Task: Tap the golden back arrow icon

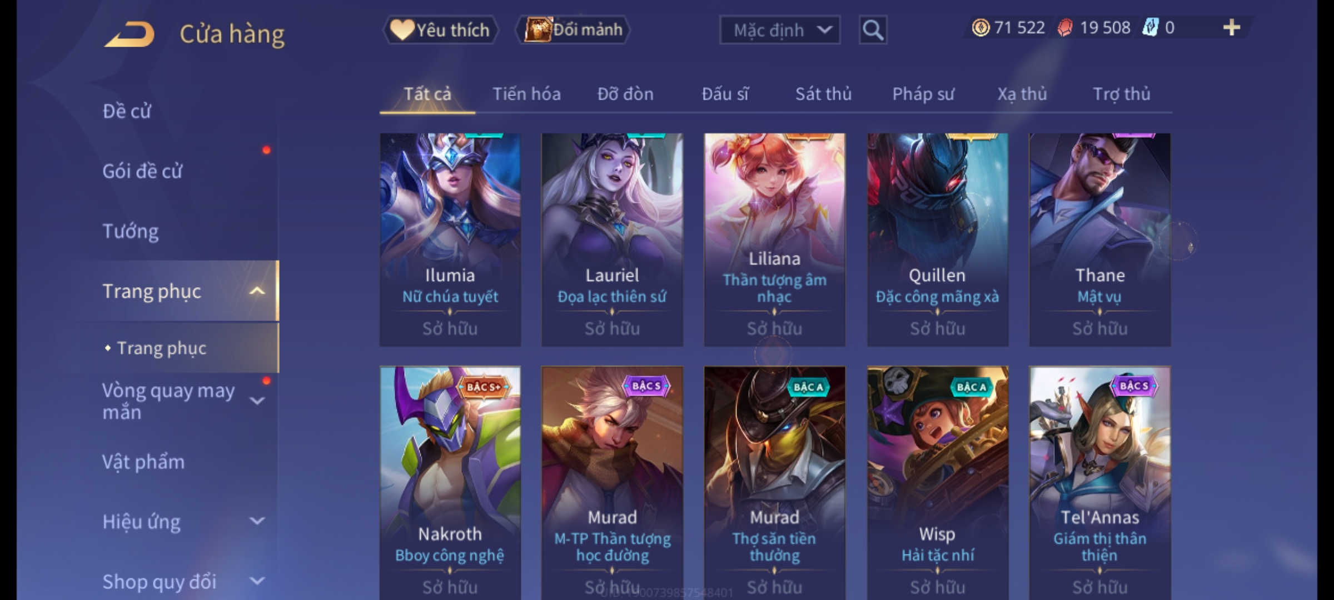Action: [x=129, y=34]
